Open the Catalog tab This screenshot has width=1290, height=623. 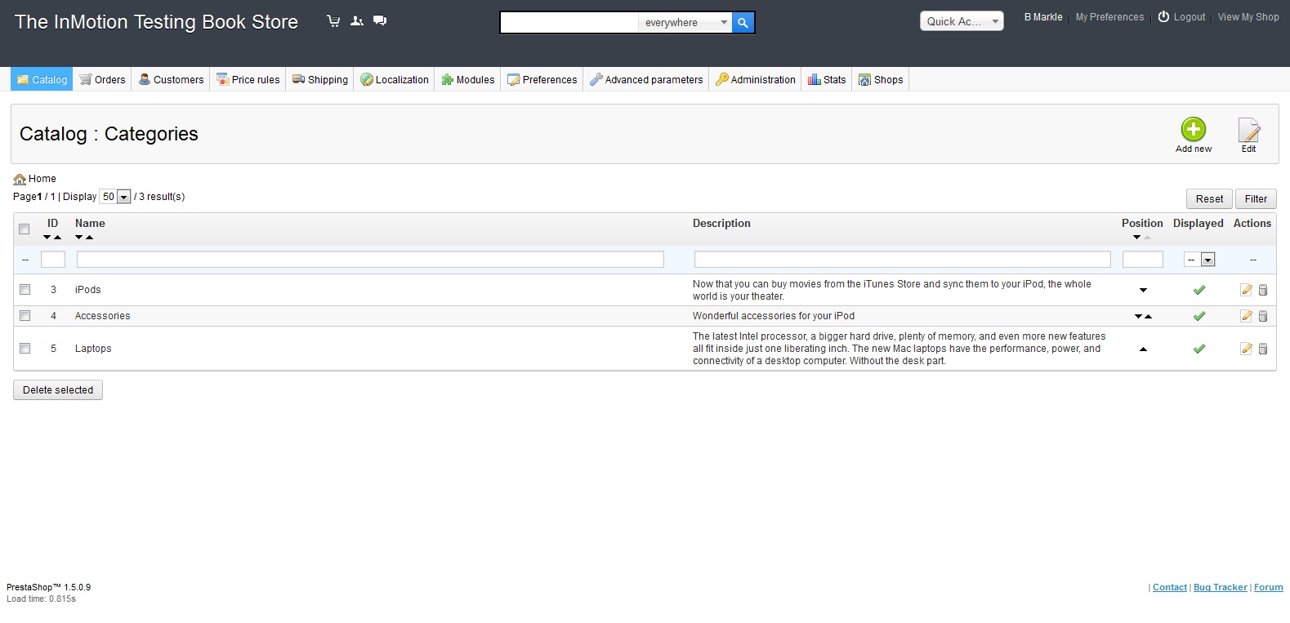coord(42,79)
